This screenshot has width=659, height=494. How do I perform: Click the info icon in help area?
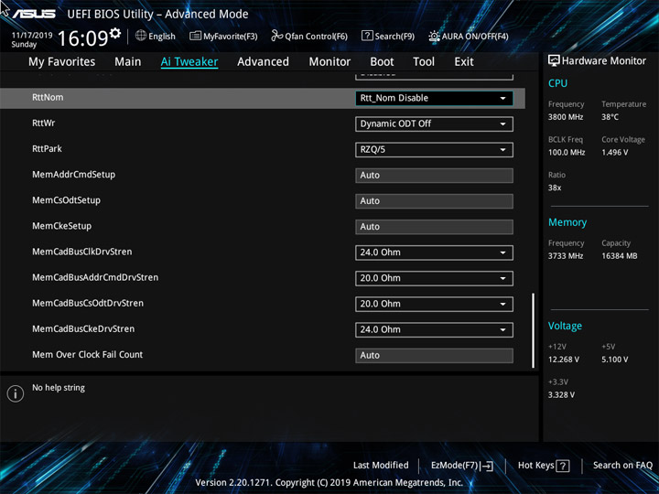[x=16, y=393]
